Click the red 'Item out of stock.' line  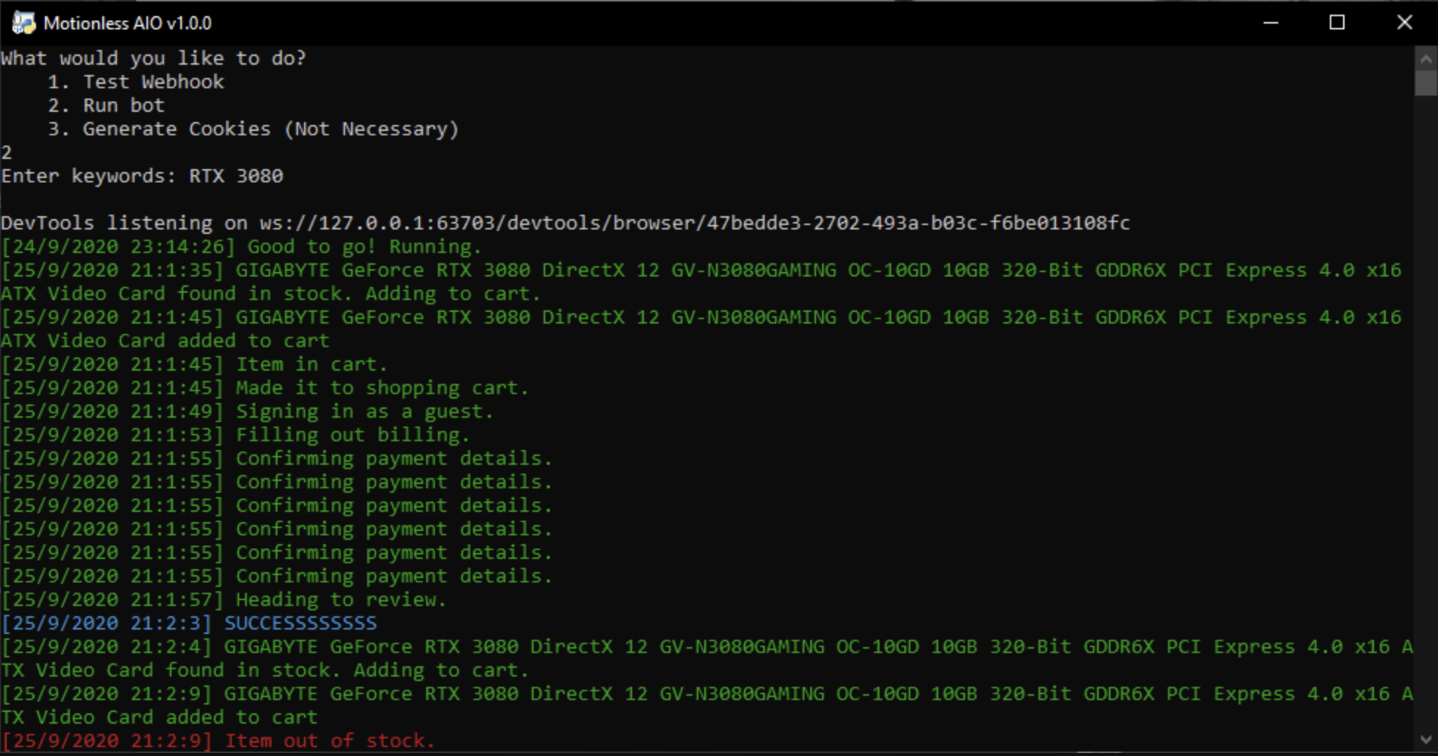pyautogui.click(x=219, y=741)
